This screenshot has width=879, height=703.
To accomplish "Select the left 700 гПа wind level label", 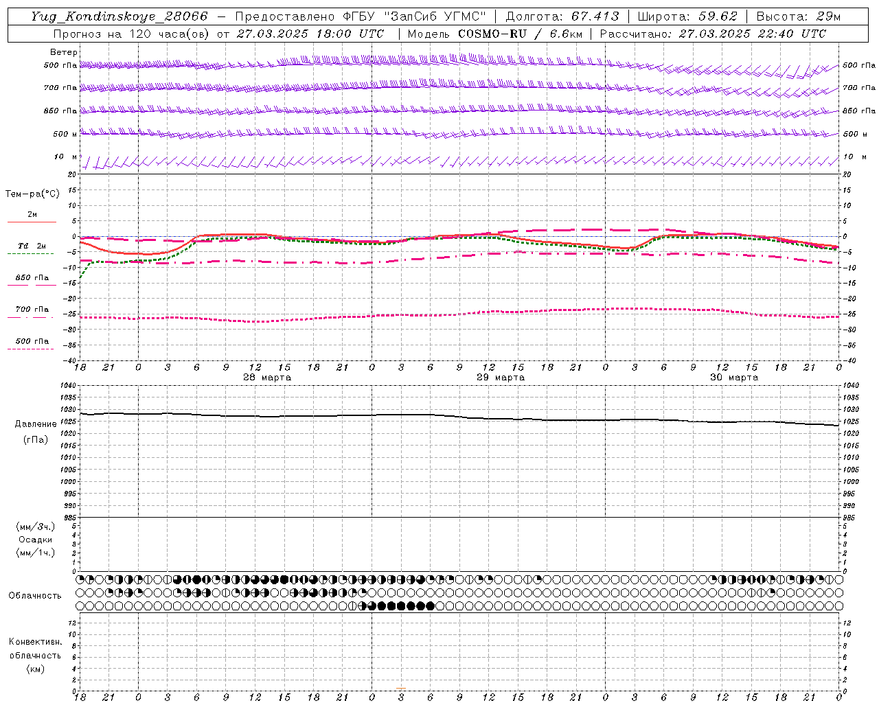I will 60,88.
